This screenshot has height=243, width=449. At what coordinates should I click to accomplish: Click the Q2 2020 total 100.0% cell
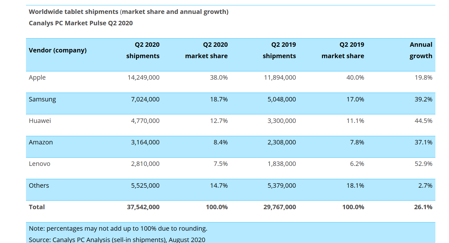217,207
